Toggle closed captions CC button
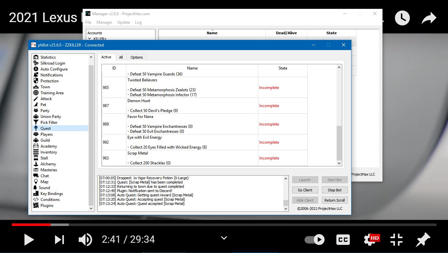Screen dimensions: 448x253 point(343,239)
